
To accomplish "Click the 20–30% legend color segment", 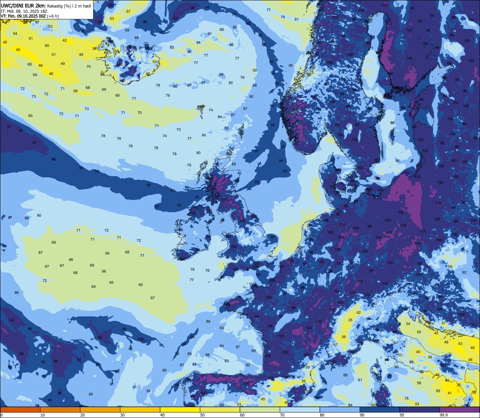I will click(x=100, y=409).
